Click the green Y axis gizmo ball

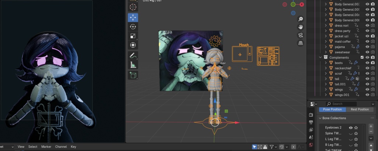point(293,4)
